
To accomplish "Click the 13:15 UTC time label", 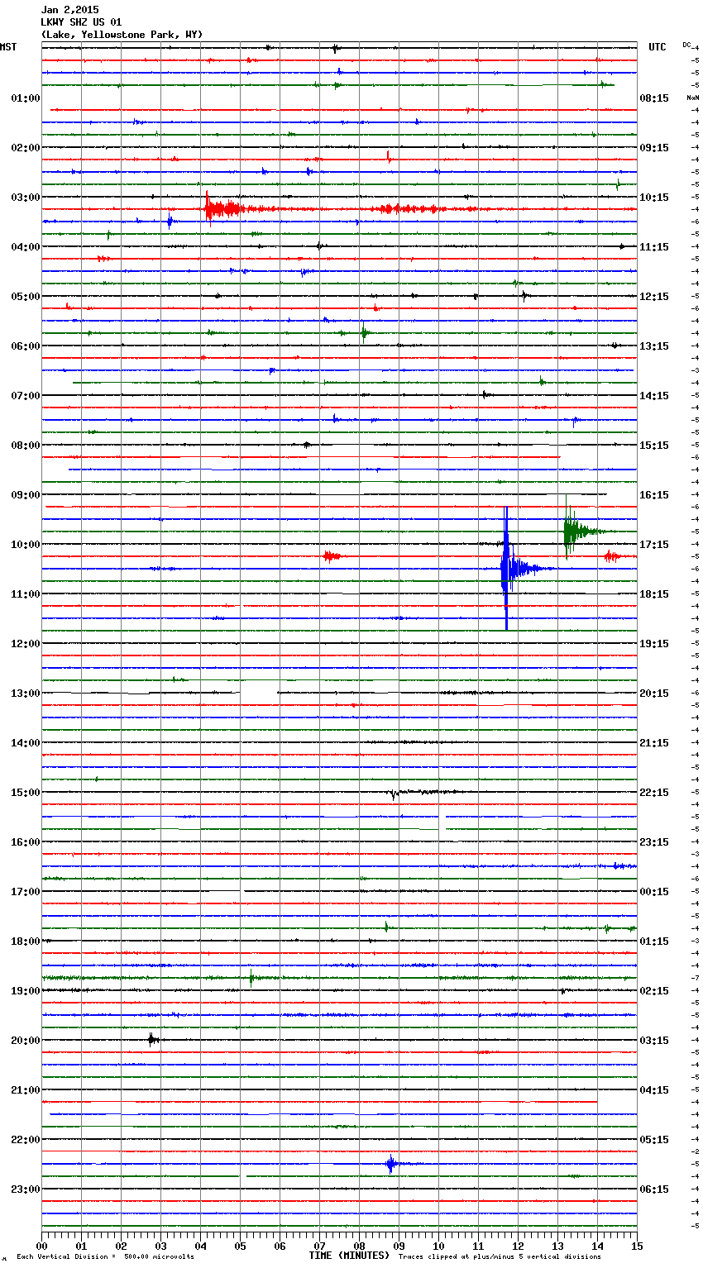I will coord(654,346).
